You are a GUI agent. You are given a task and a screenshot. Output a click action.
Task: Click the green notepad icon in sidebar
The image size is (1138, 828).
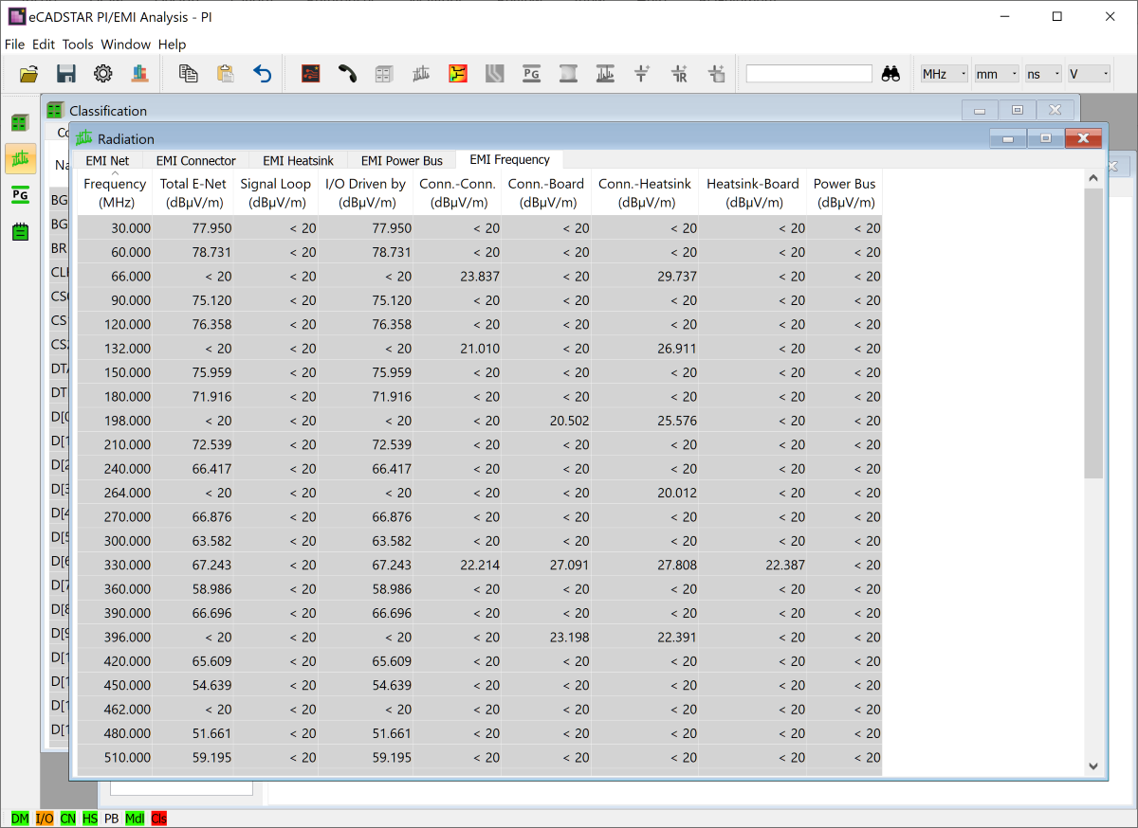click(x=20, y=231)
